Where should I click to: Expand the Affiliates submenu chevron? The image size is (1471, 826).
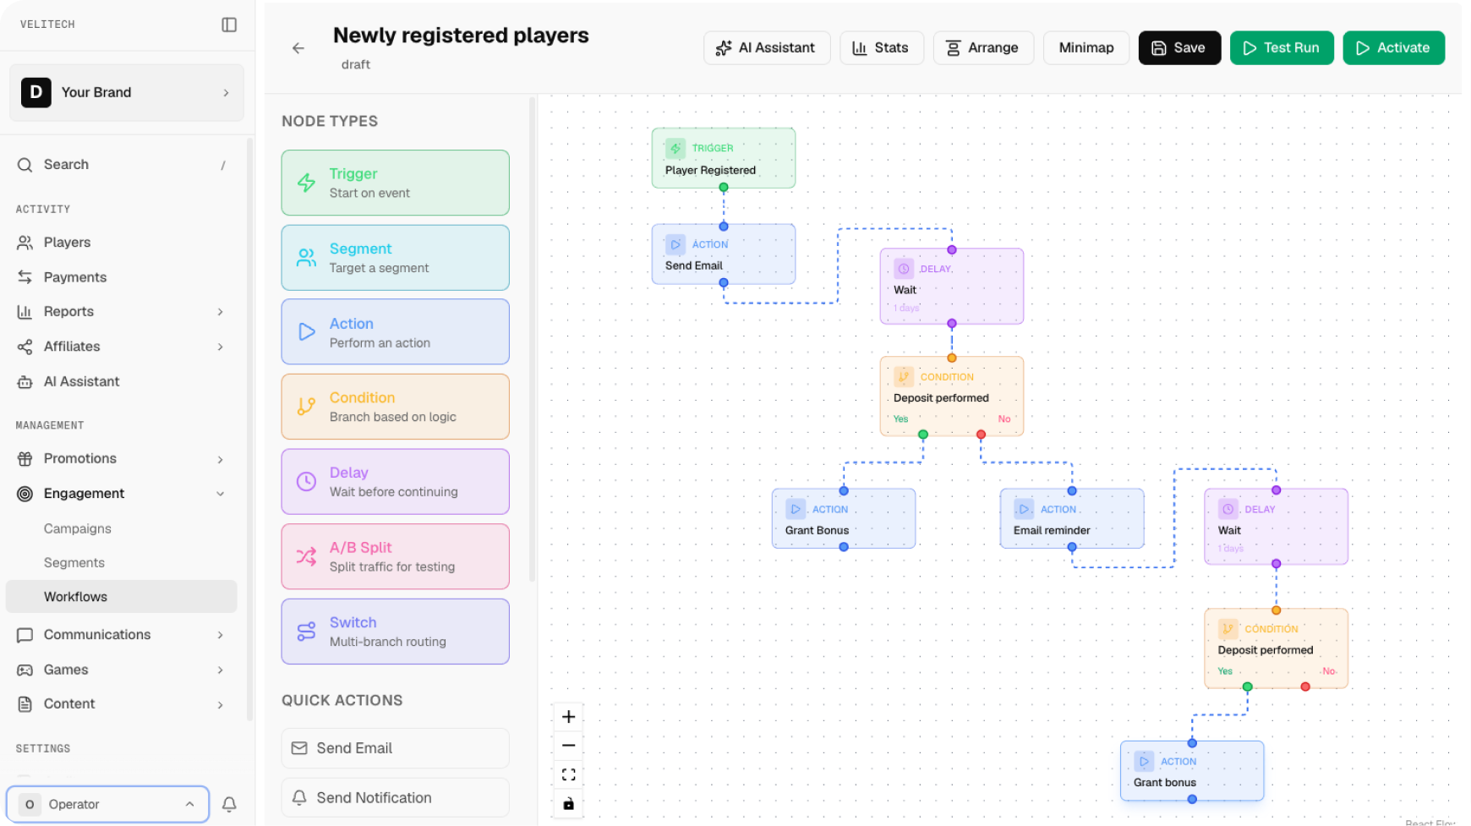(221, 347)
